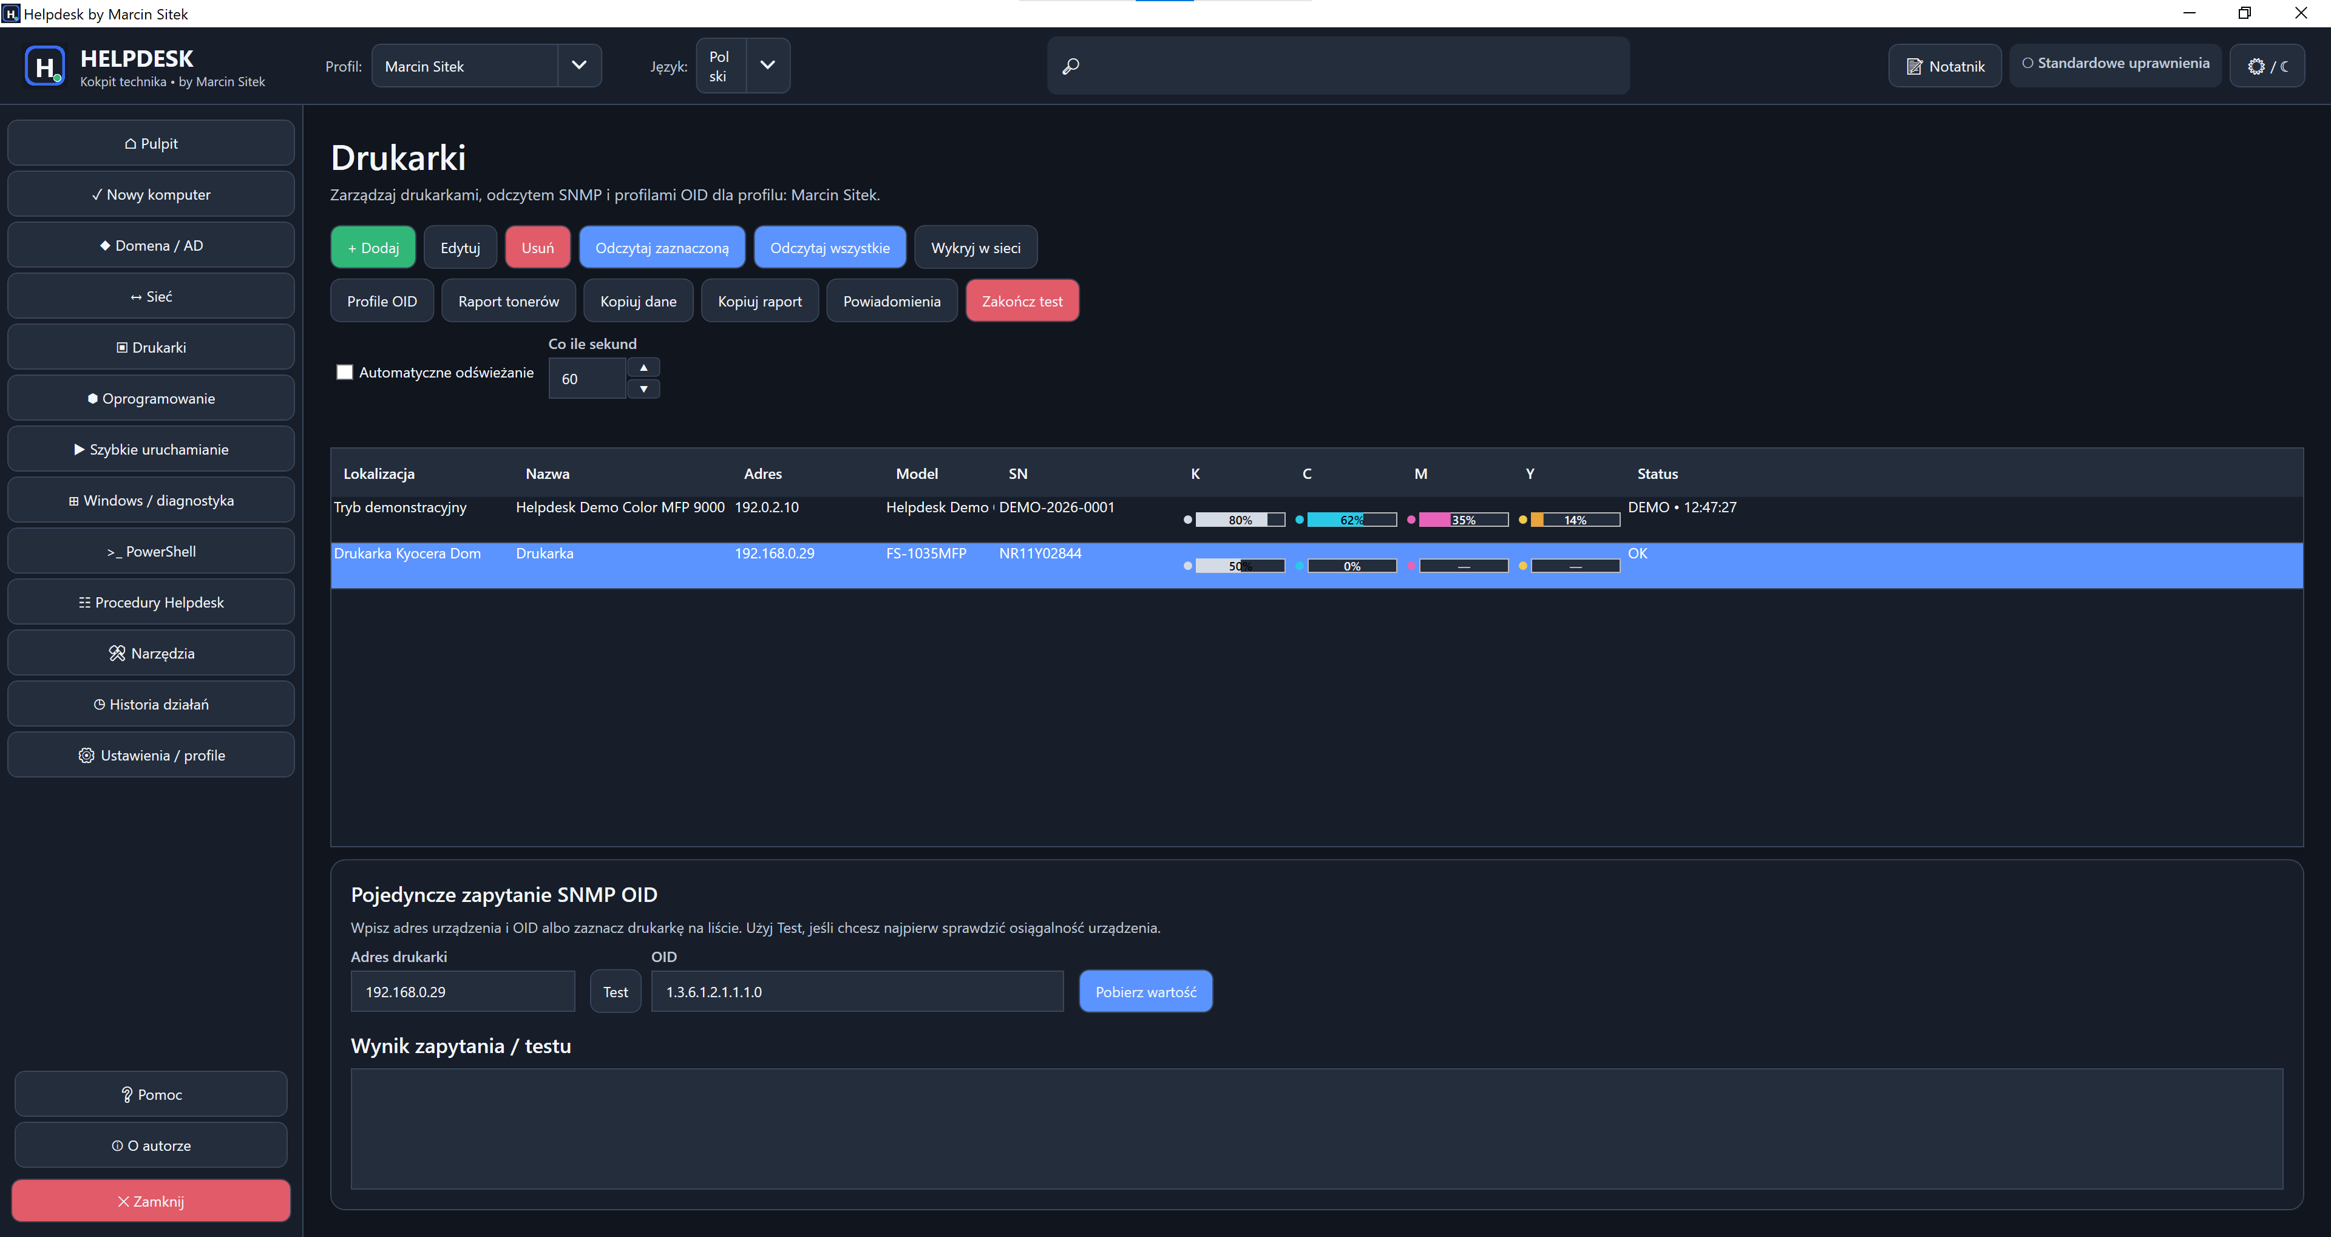
Task: Open the Notatnik notepad
Action: click(1944, 66)
